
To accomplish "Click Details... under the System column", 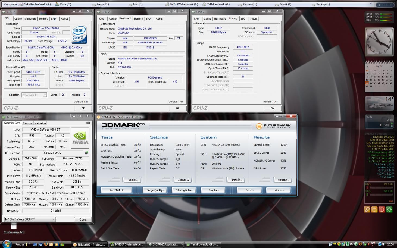I will tap(237, 180).
